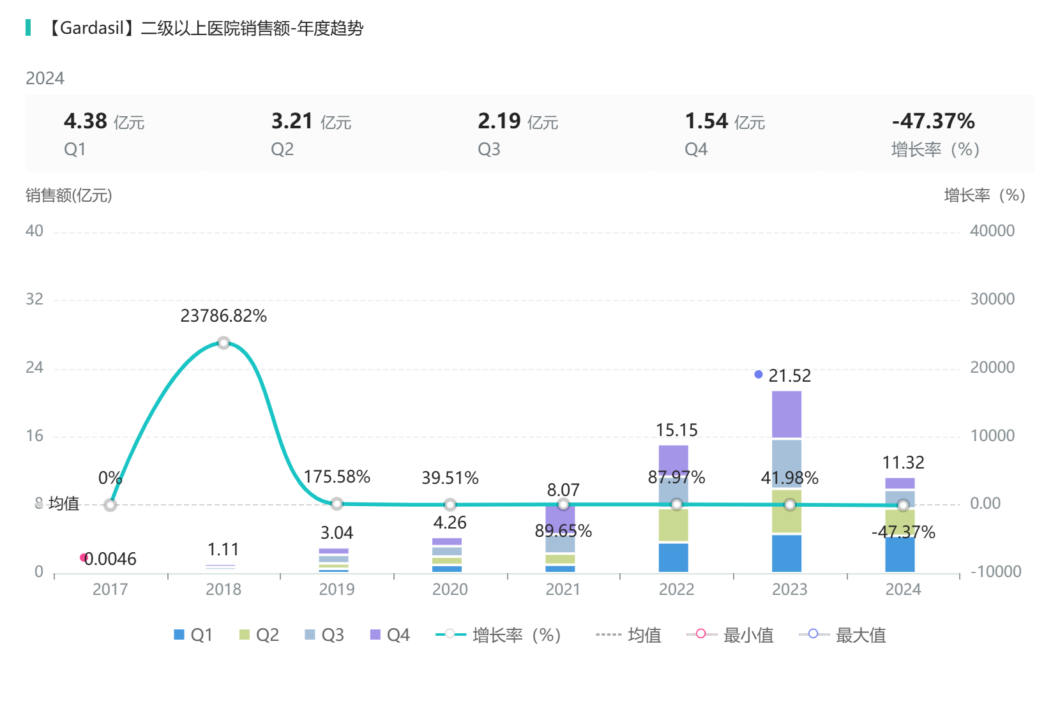
Task: Select the blue Q1 segment of the 2024 bar
Action: coord(900,555)
